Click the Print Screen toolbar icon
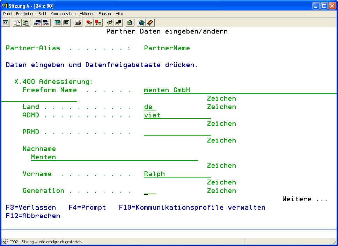The image size is (338, 246). pos(6,23)
